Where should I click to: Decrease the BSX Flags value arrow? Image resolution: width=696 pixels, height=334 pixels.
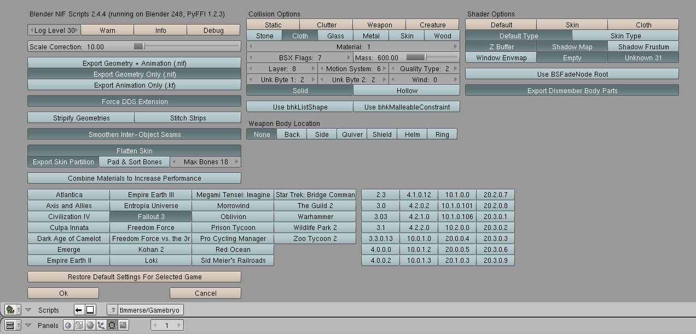tap(251, 57)
